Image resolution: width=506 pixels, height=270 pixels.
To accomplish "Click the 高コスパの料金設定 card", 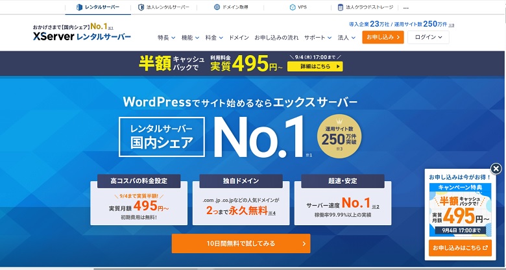I will 139,200.
